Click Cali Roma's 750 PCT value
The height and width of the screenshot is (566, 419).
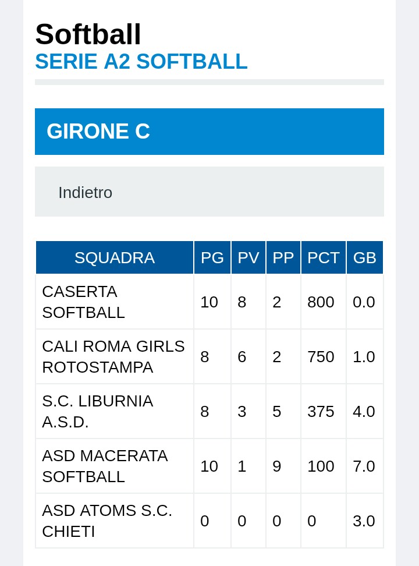pyautogui.click(x=321, y=357)
